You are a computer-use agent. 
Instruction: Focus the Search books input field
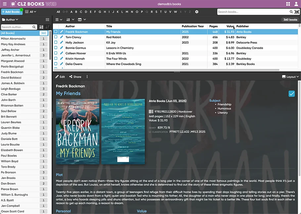[253, 12]
